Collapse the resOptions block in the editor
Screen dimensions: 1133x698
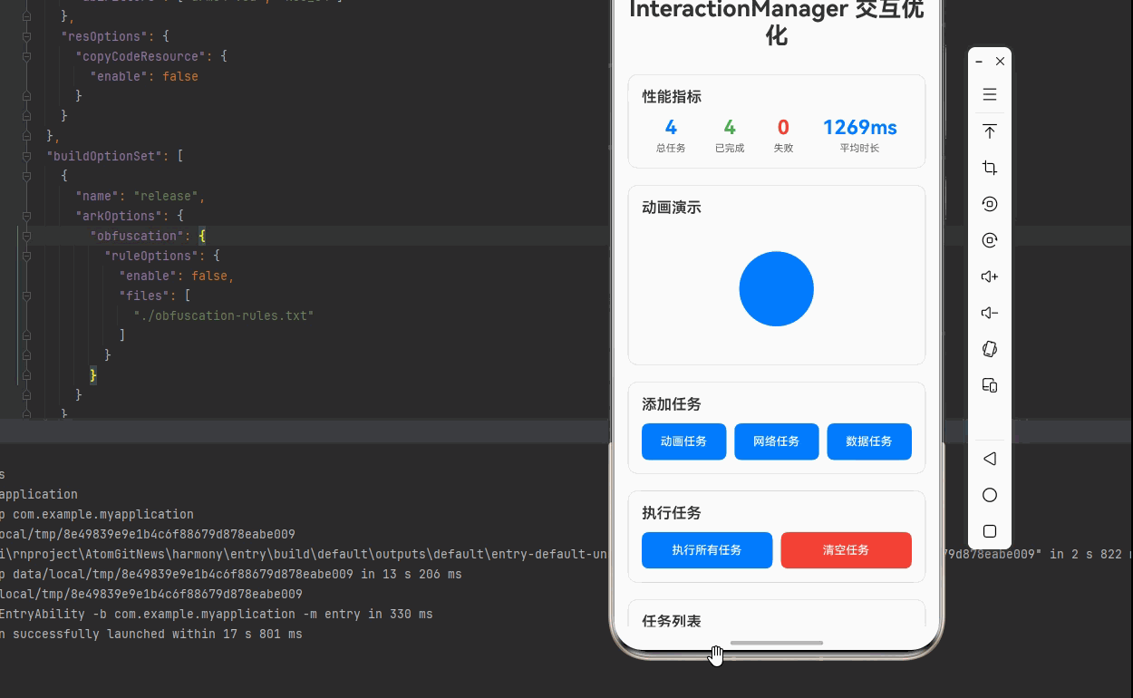pos(26,36)
